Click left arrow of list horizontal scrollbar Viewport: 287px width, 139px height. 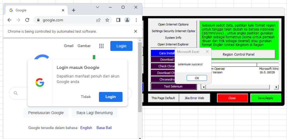tap(203, 87)
